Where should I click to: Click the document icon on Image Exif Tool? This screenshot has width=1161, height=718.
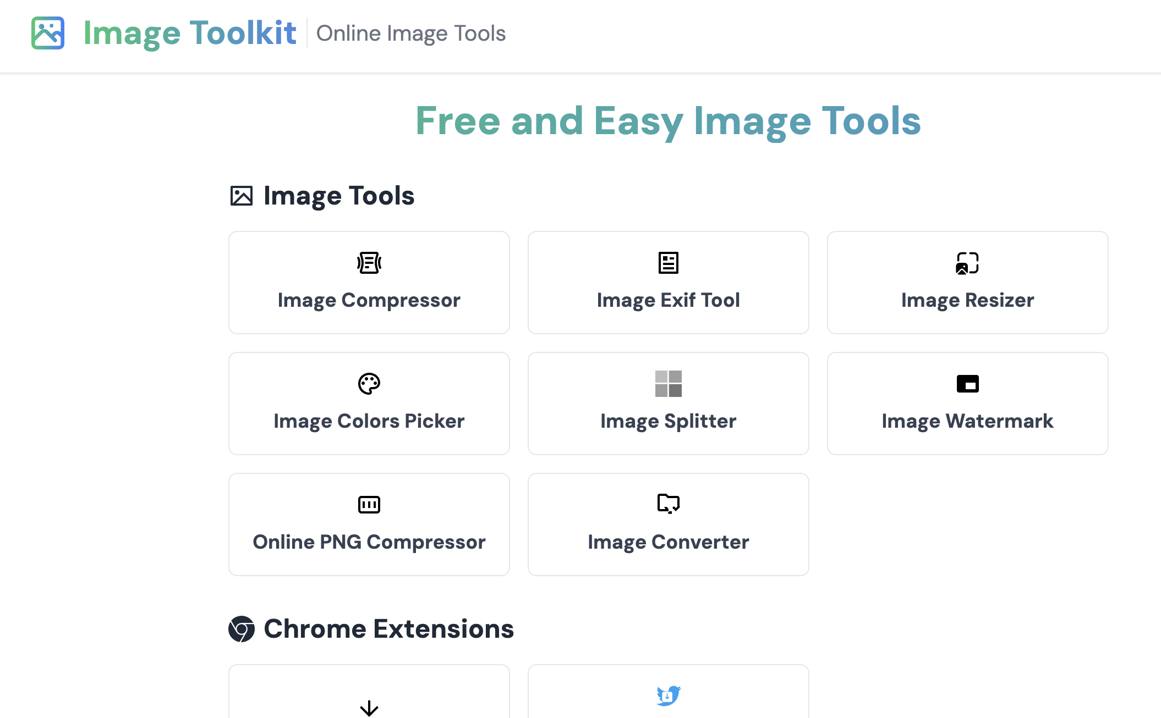point(668,262)
